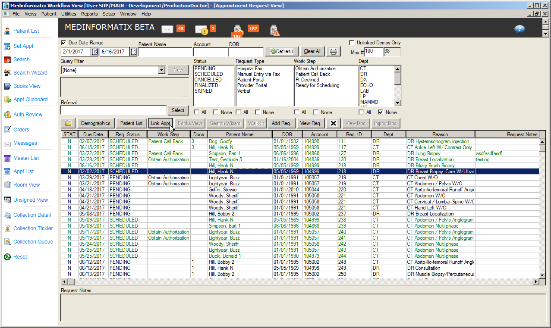Click the printer icon button
Viewport: 551px width, 328px height.
click(334, 51)
